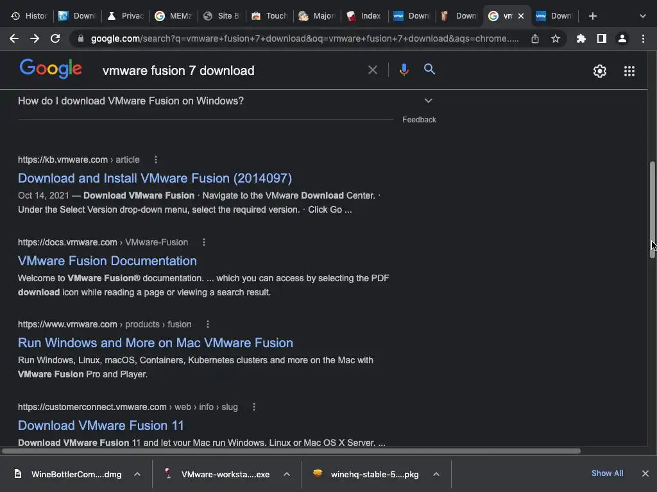Switch to the Index tab
The image size is (657, 492).
click(x=365, y=16)
